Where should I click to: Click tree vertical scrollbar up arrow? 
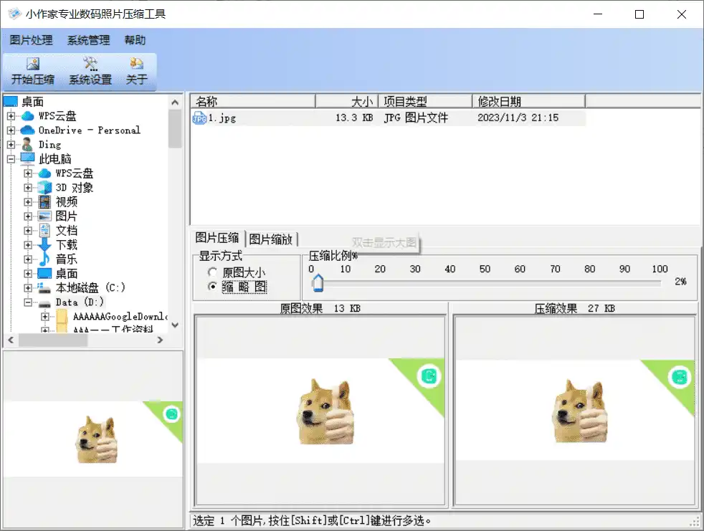[175, 102]
